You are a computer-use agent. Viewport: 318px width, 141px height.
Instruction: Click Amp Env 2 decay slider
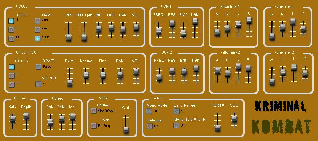point(283,72)
